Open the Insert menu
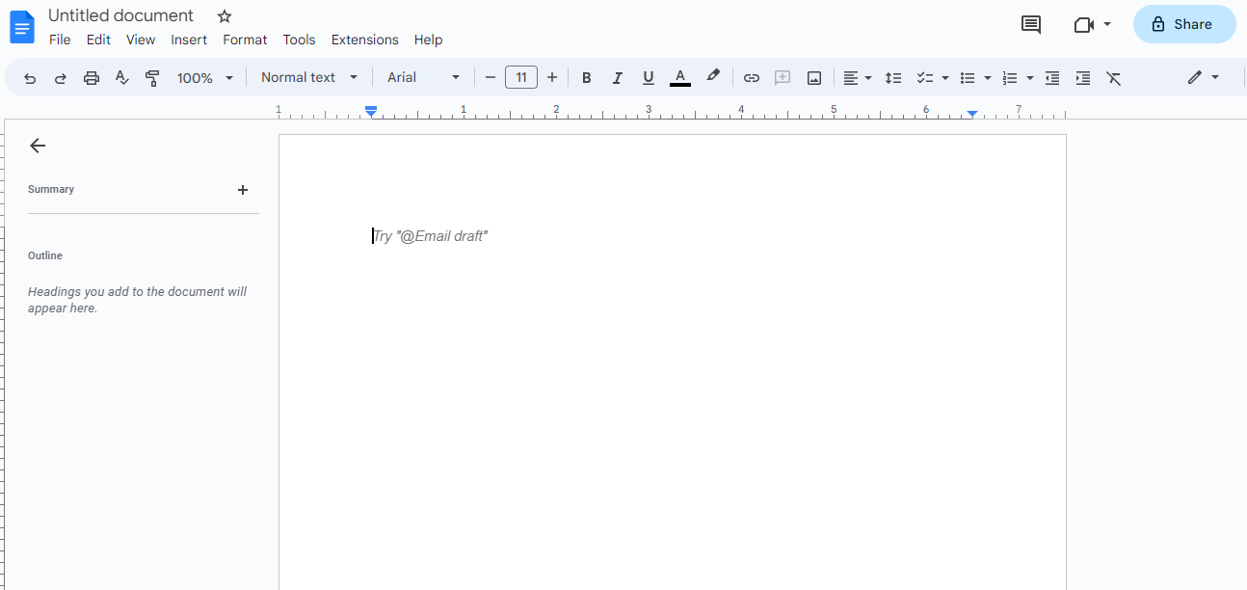 pyautogui.click(x=189, y=40)
